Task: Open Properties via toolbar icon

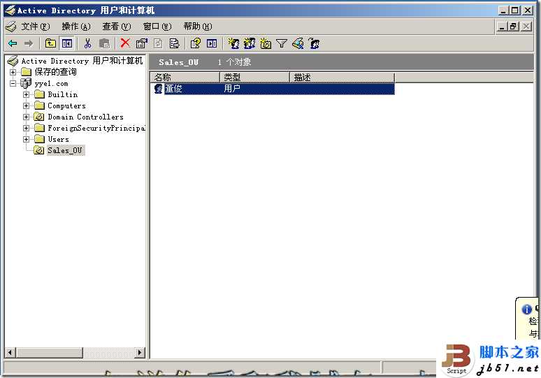Action: [x=141, y=43]
